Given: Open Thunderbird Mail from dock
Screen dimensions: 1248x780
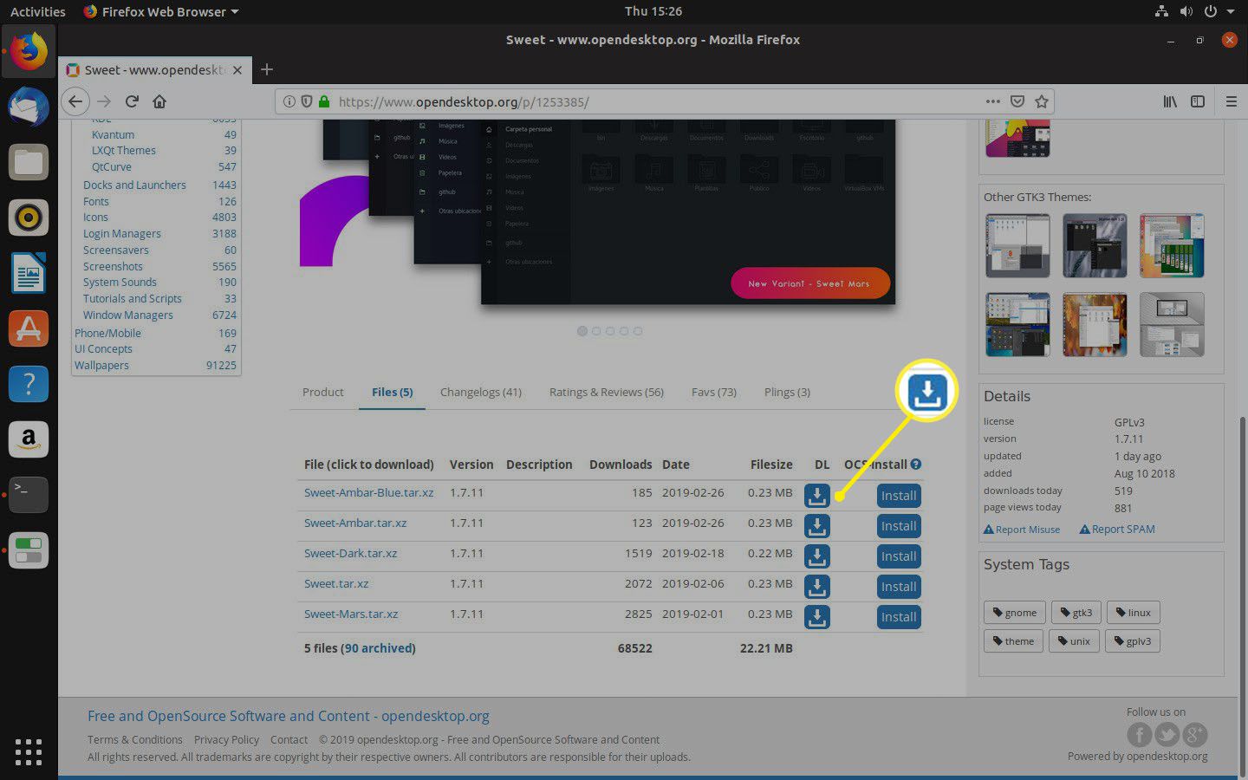Looking at the screenshot, I should coord(29,107).
